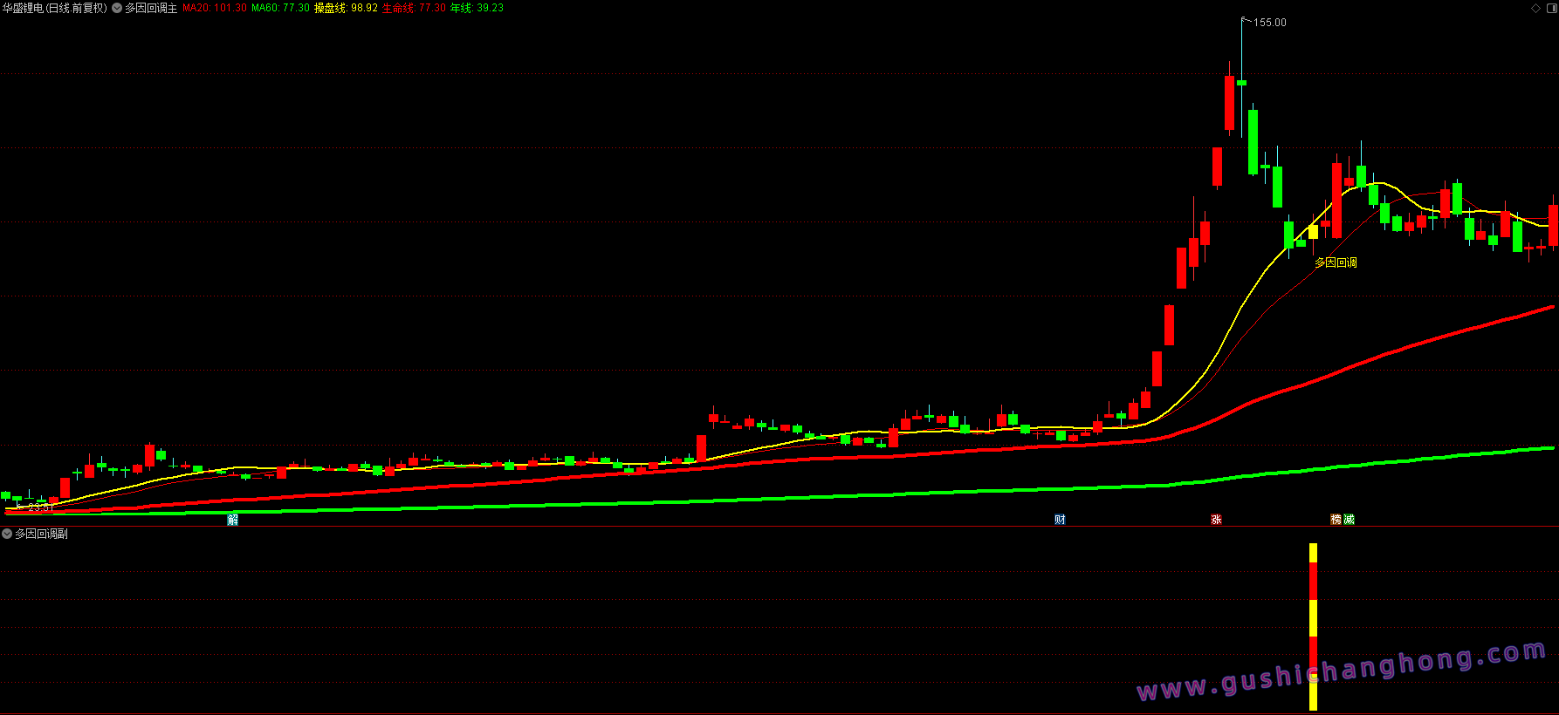The width and height of the screenshot is (1559, 715).
Task: Expand the 多因回调副 sub-indicator dropdown
Action: point(7,534)
